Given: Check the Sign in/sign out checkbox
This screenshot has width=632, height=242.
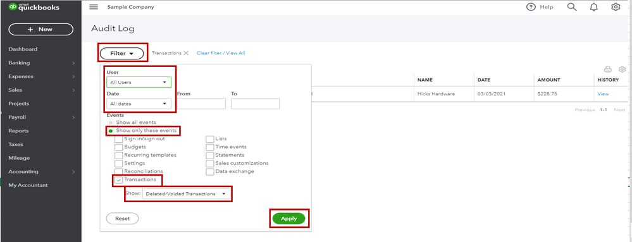Looking at the screenshot, I should [118, 139].
